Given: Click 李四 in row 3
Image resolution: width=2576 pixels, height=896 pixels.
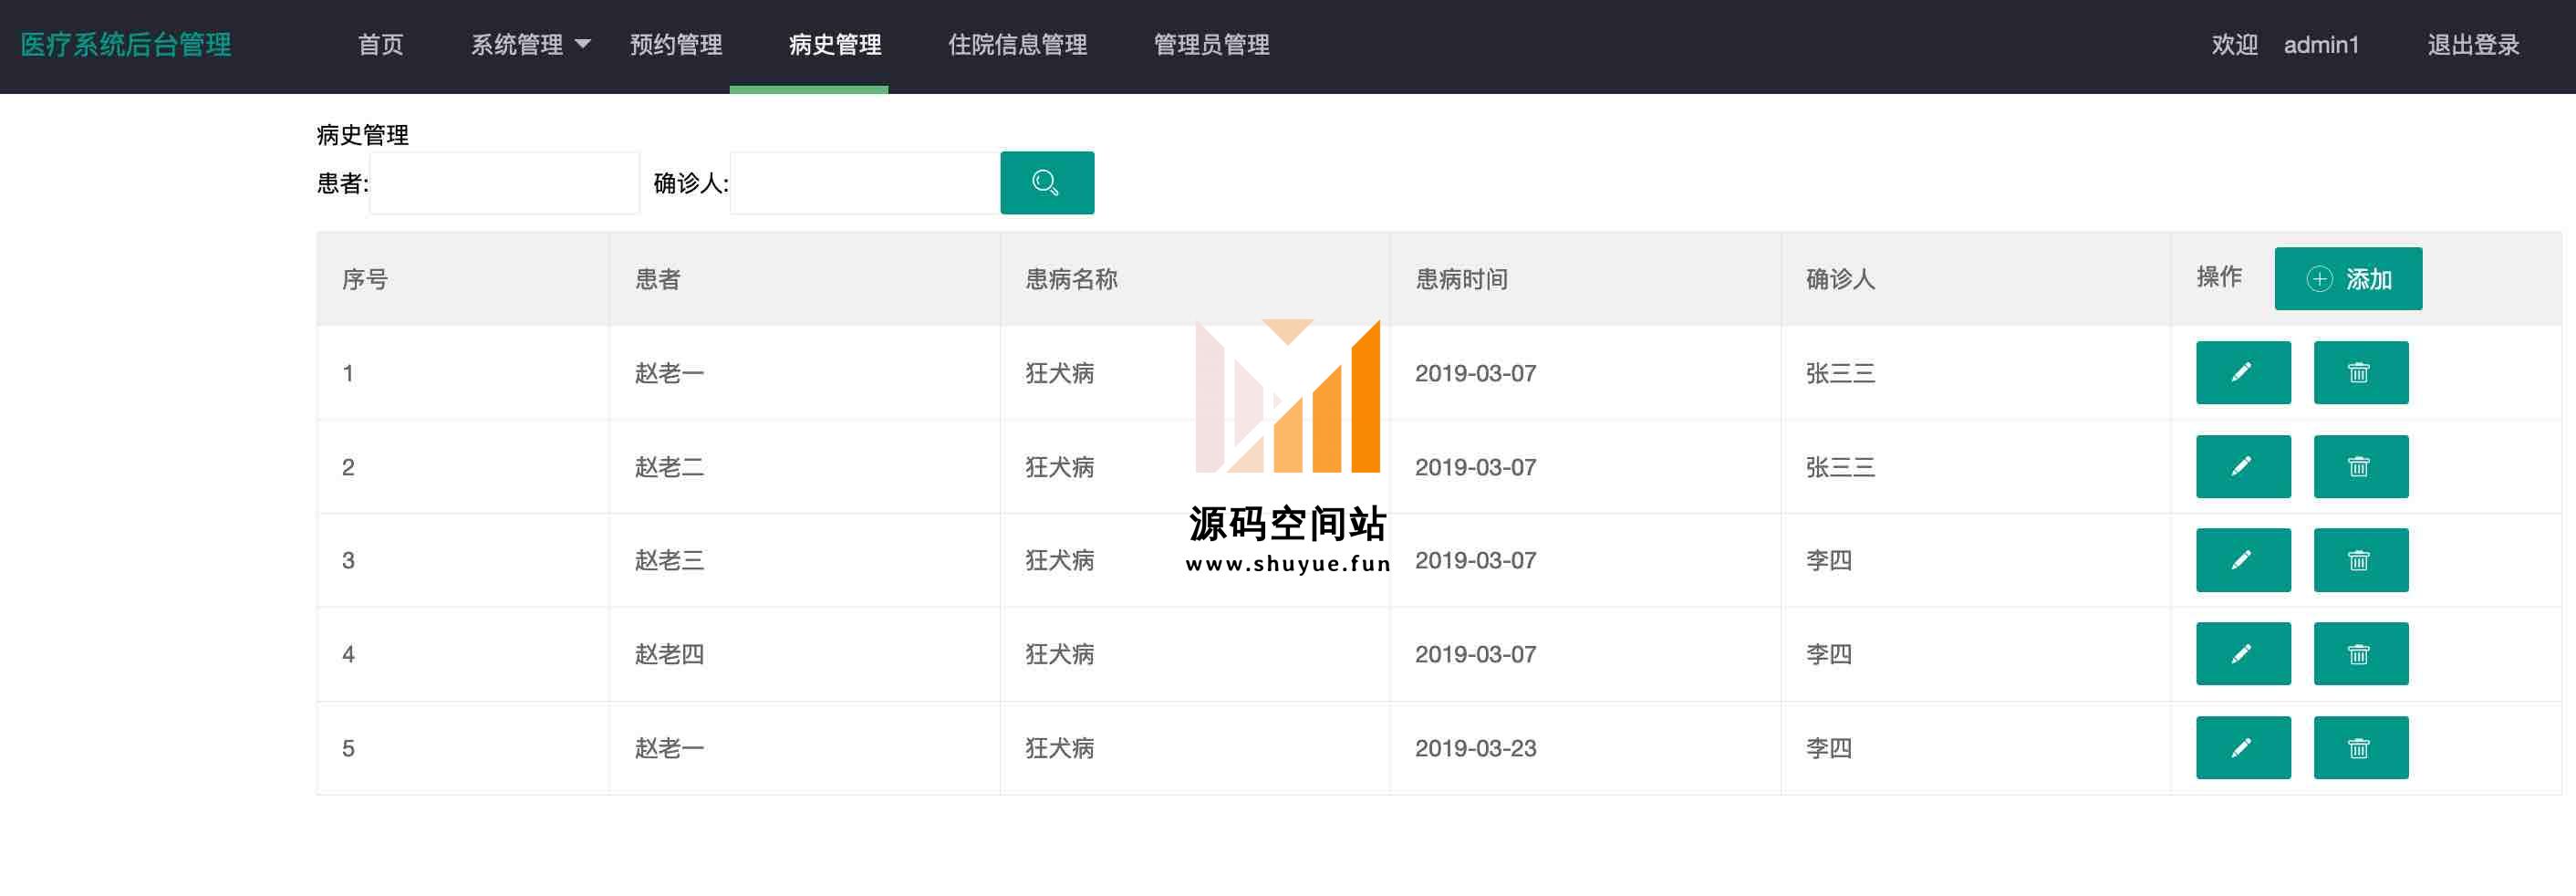Looking at the screenshot, I should point(1828,560).
